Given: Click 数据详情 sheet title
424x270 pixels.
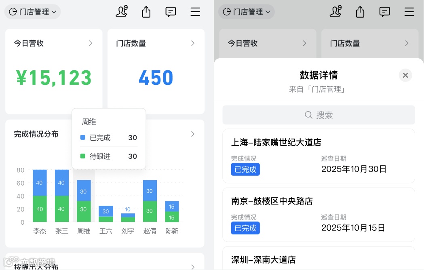Looking at the screenshot, I should point(319,75).
